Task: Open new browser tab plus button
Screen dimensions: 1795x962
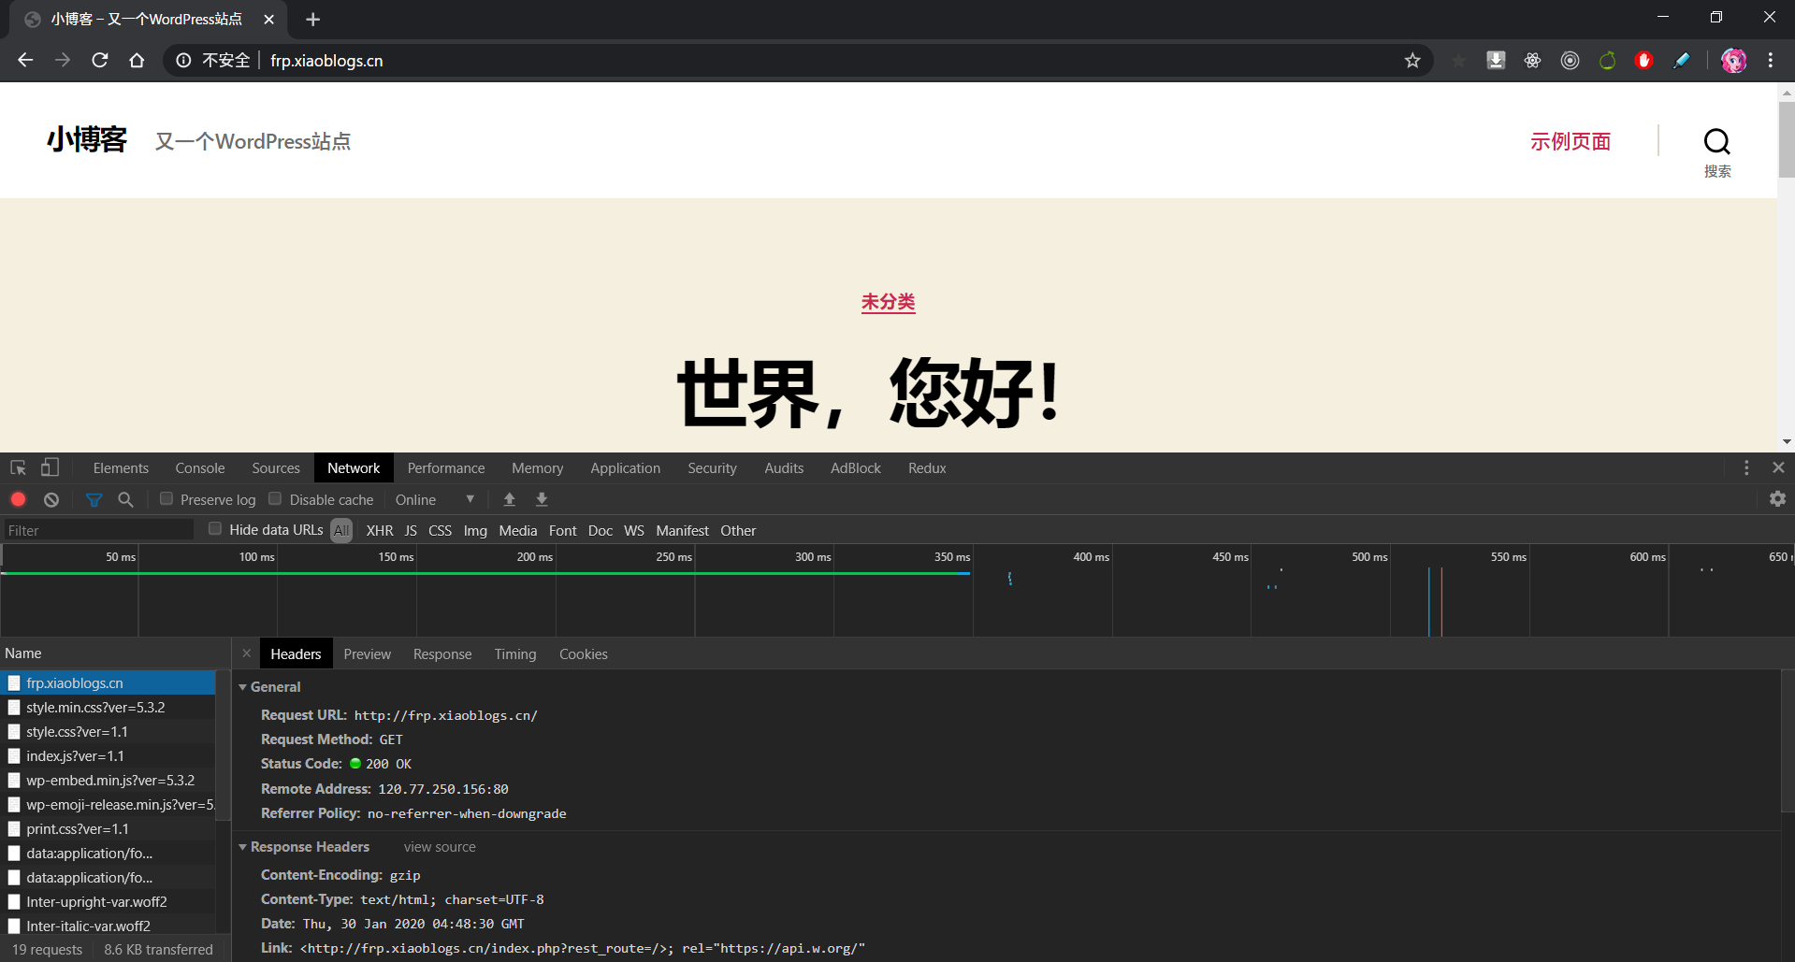Action: [x=312, y=19]
